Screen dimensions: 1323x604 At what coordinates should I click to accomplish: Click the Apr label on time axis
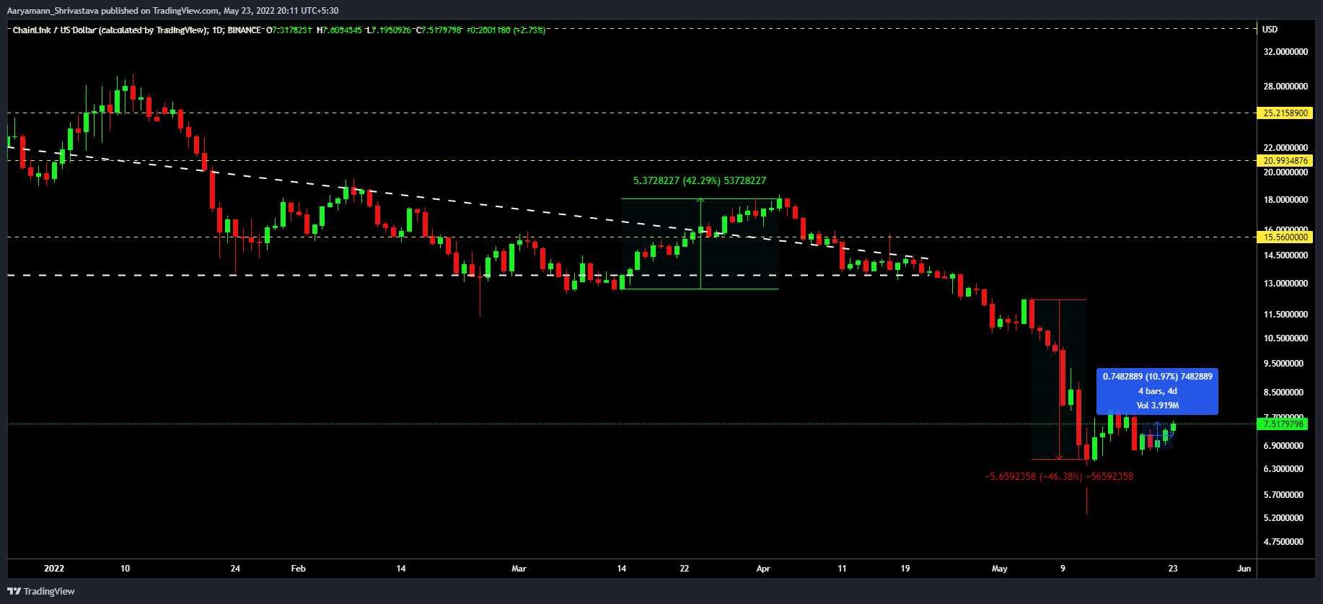[x=762, y=569]
